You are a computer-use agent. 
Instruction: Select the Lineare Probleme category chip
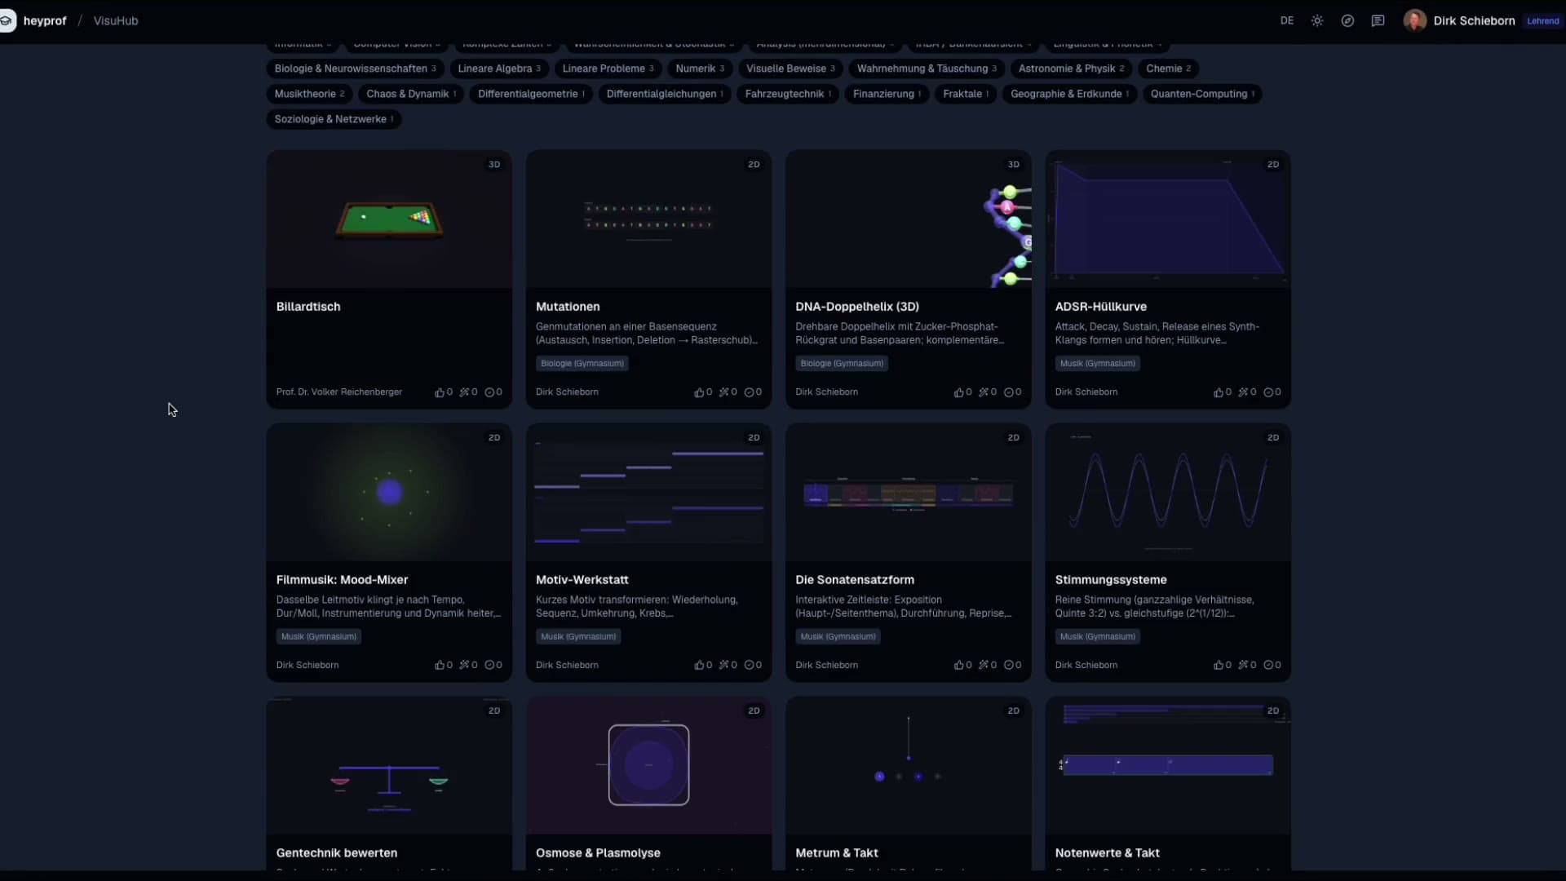608,69
